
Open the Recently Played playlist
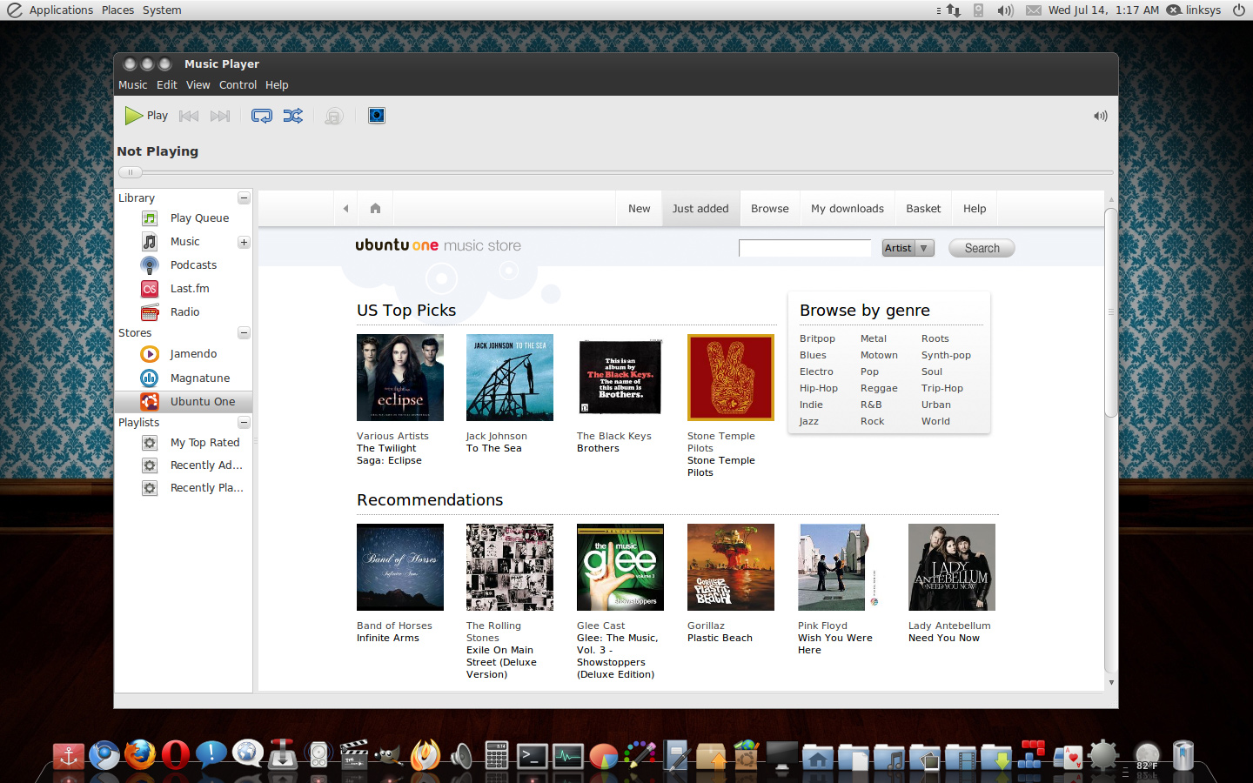point(184,488)
